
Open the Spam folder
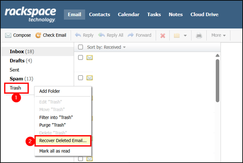click(x=22, y=79)
